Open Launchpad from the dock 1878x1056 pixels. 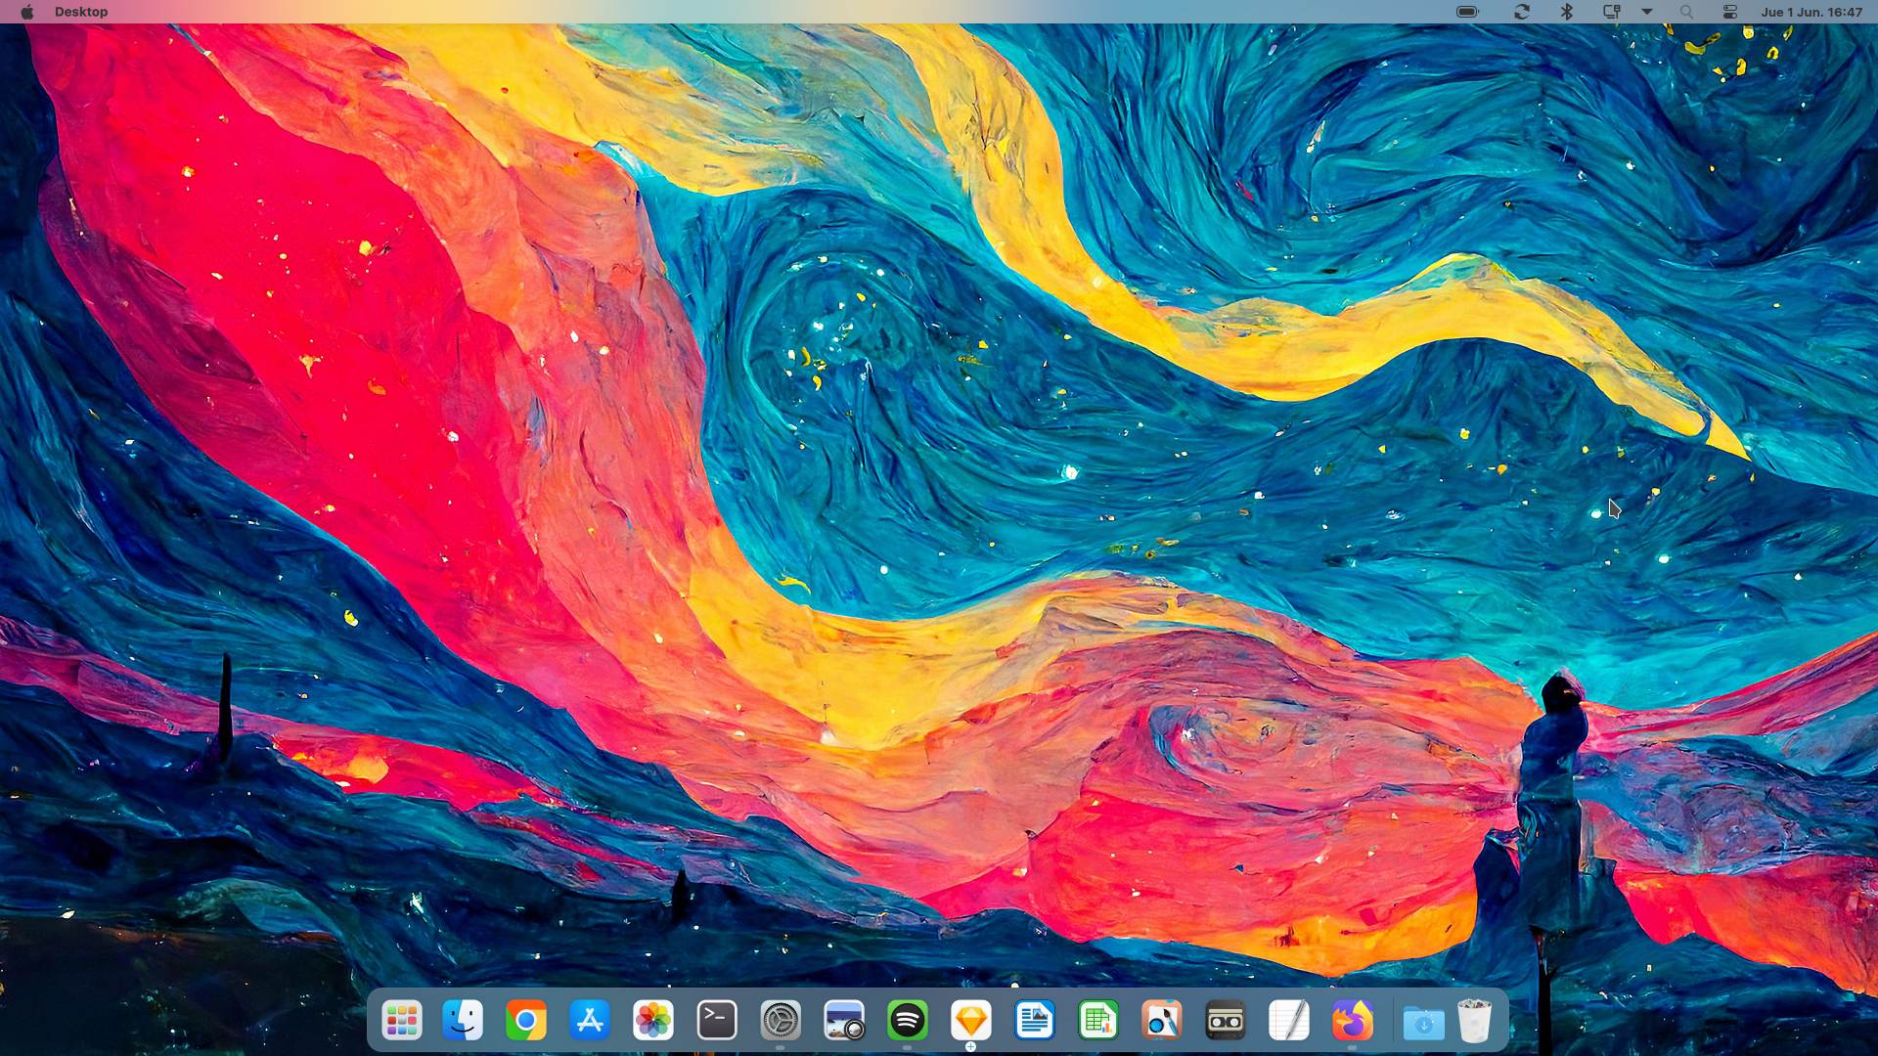click(401, 1021)
